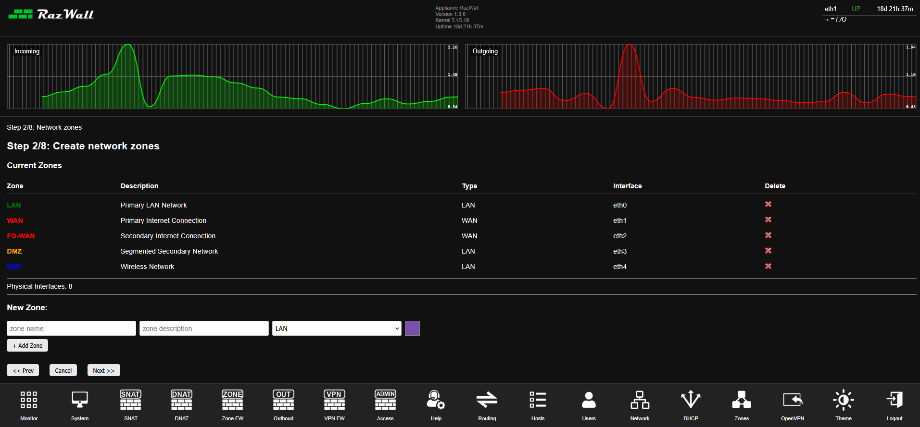Screen dimensions: 920x427
Task: Click the Type column header
Action: click(469, 186)
